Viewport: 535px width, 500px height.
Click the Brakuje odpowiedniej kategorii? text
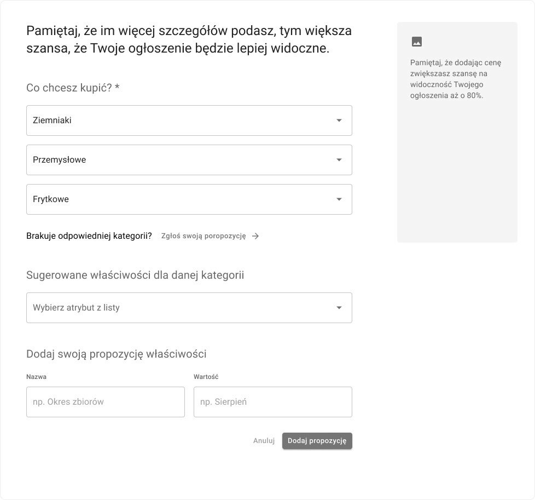(x=89, y=236)
